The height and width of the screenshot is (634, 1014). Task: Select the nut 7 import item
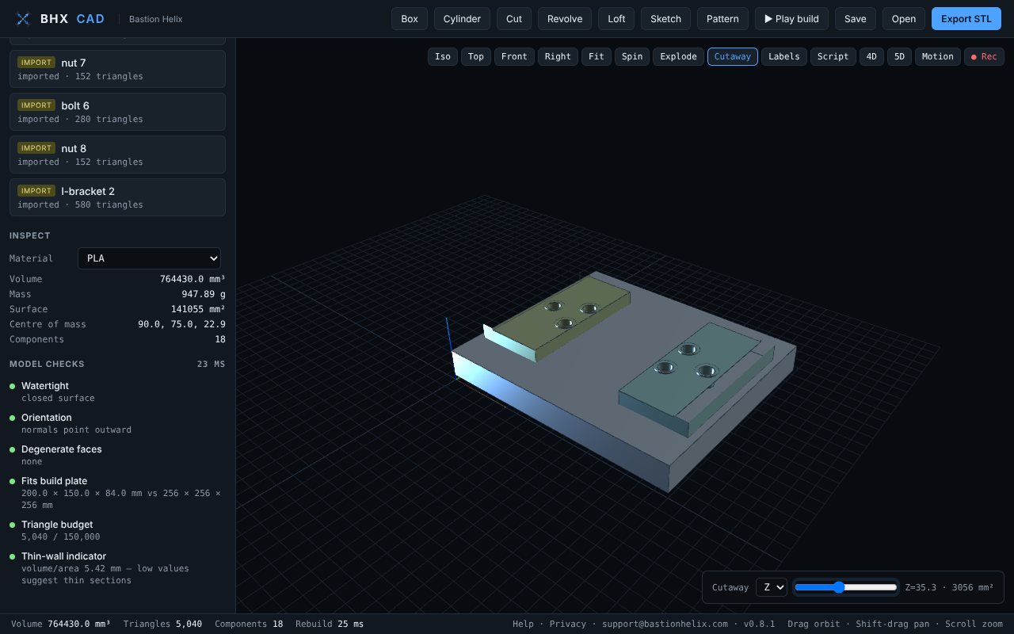coord(117,69)
